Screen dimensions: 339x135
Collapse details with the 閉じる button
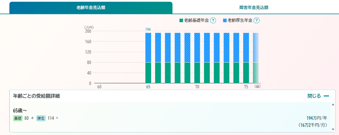(314, 96)
